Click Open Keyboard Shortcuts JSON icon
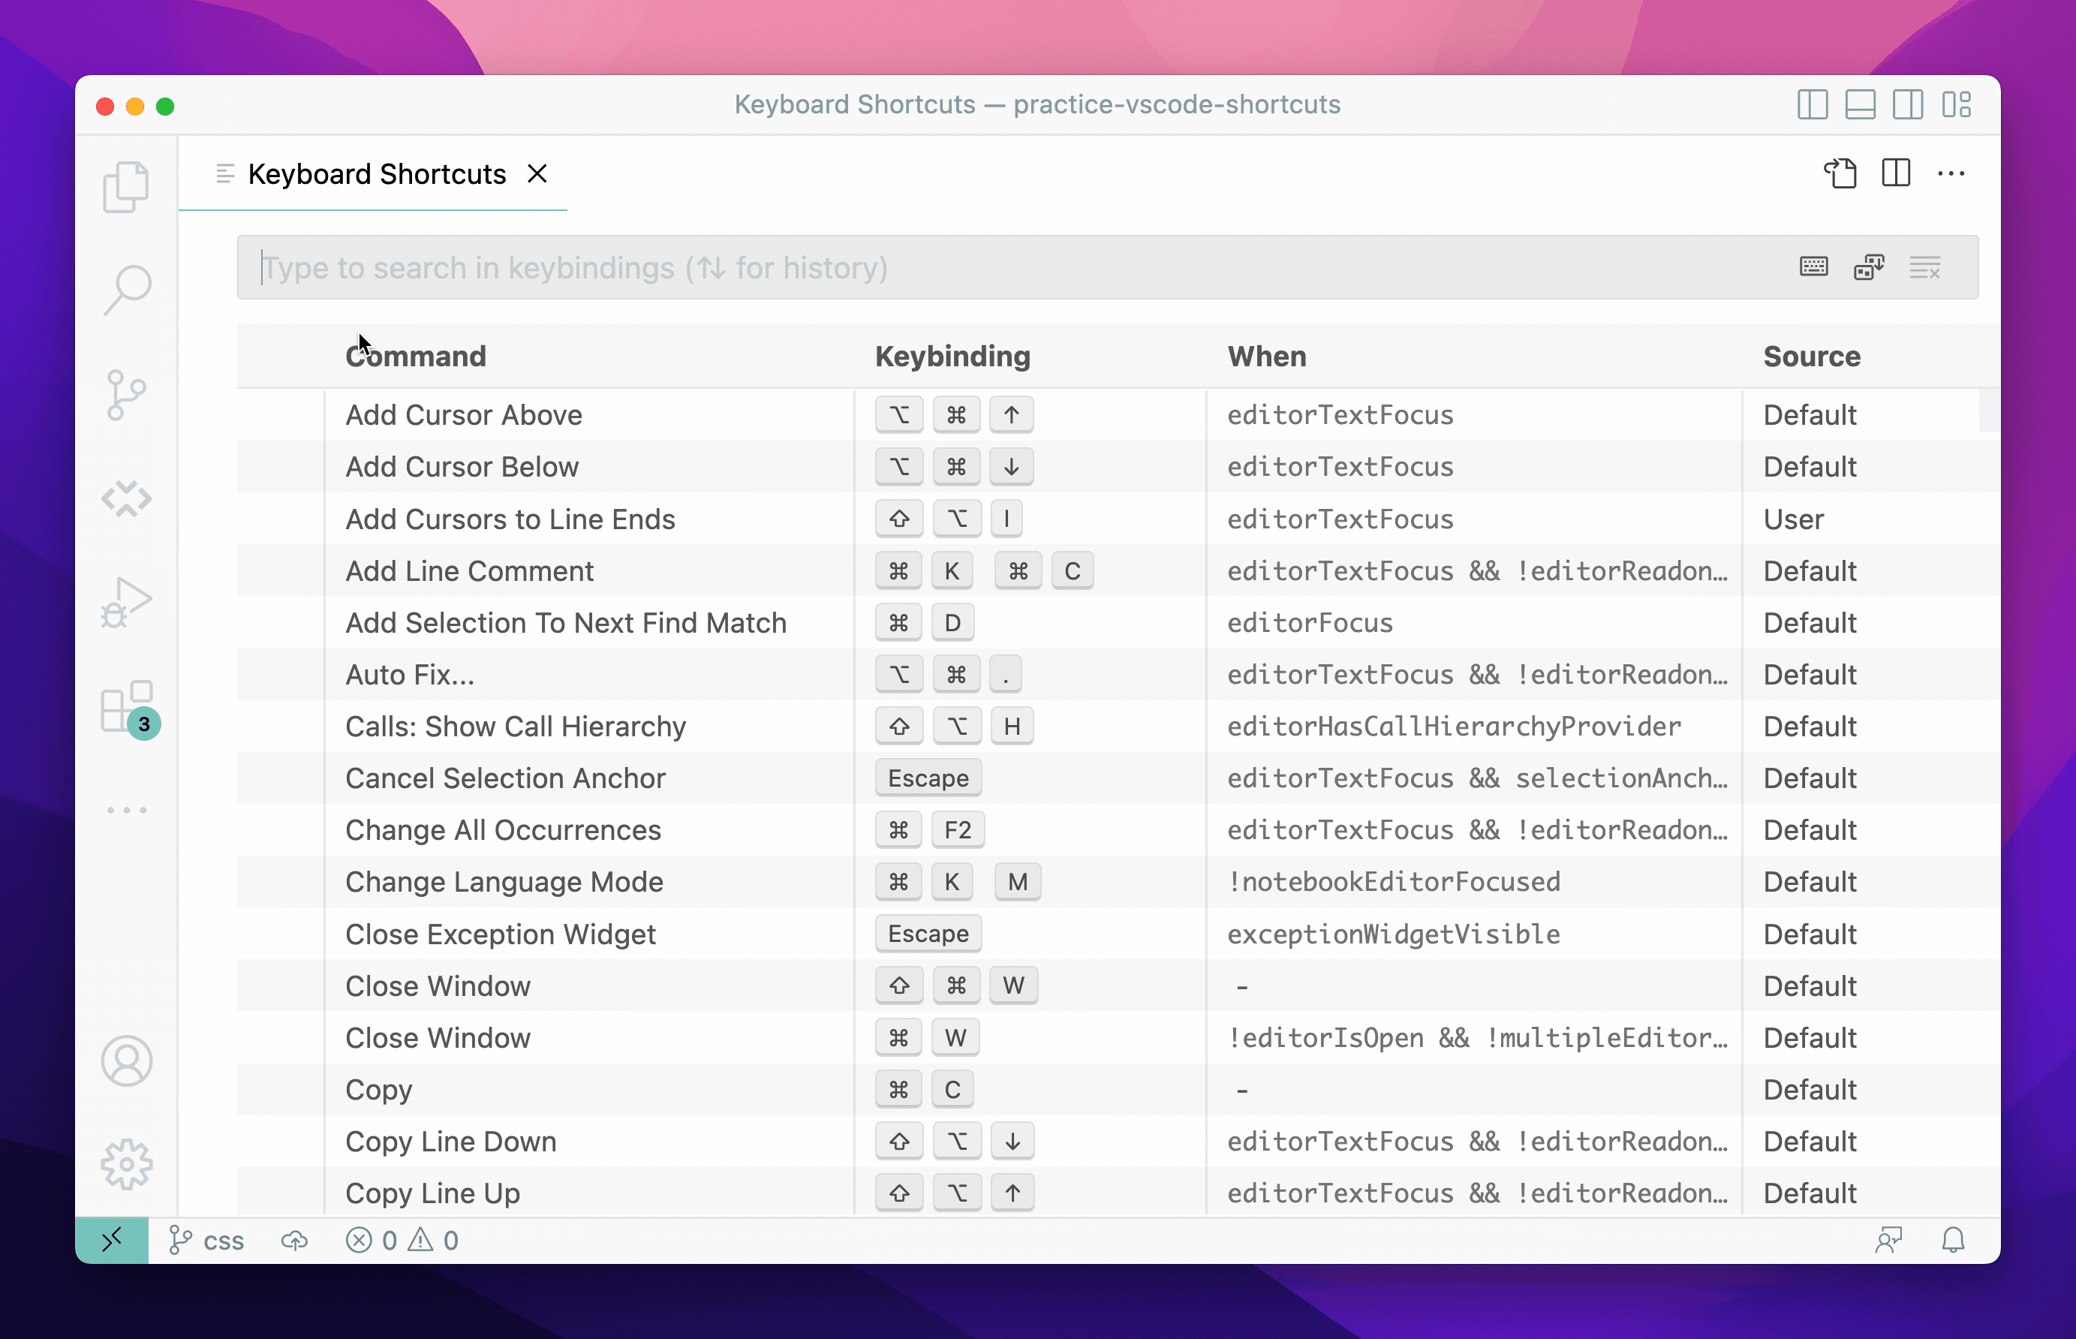 point(1840,174)
